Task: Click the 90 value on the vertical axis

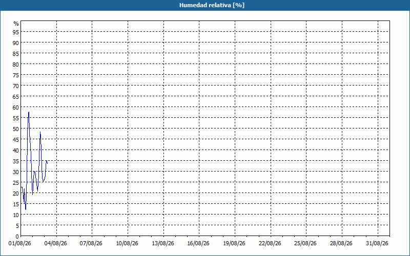Action: [x=16, y=43]
